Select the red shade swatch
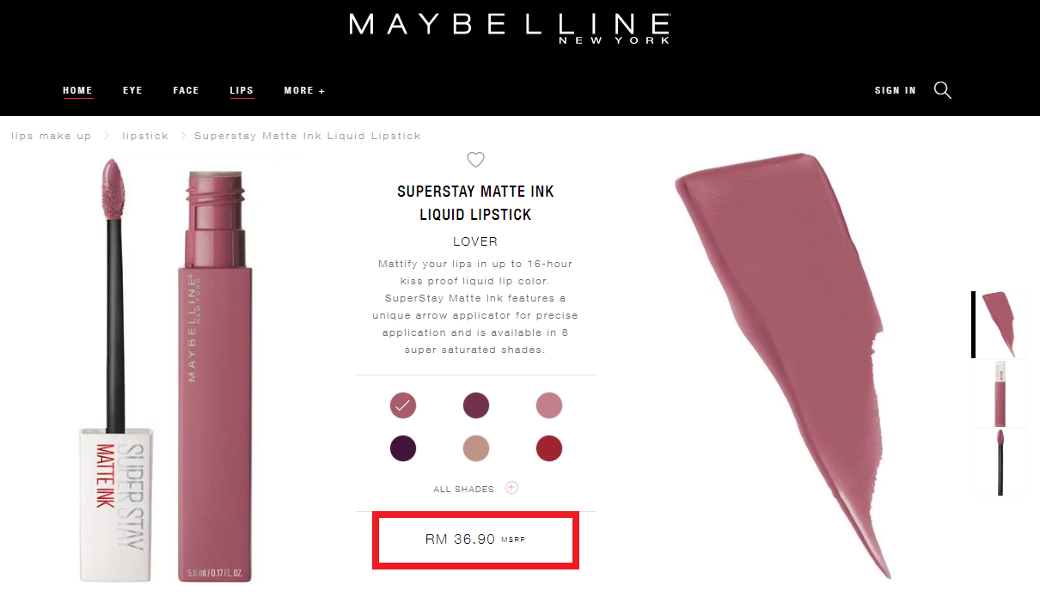 [x=548, y=448]
